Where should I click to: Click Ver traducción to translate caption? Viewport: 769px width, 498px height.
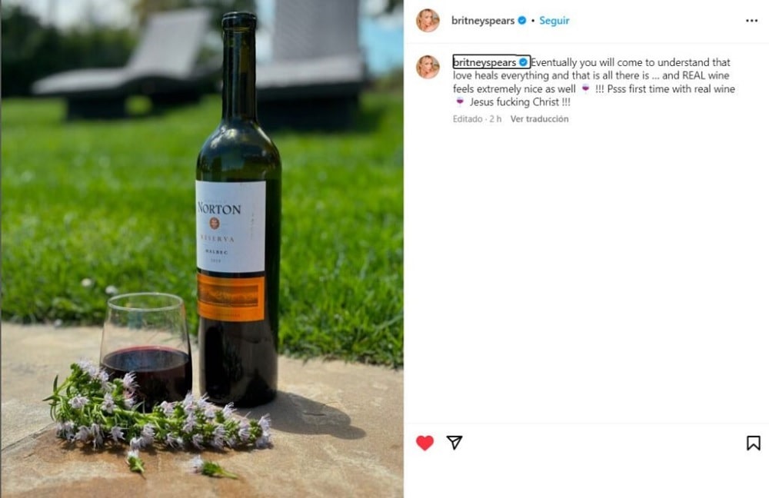[539, 119]
